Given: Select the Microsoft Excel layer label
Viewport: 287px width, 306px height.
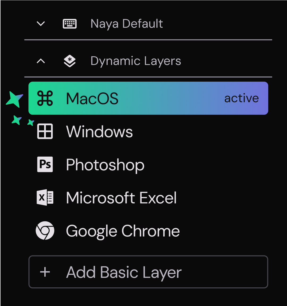Looking at the screenshot, I should click(121, 198).
